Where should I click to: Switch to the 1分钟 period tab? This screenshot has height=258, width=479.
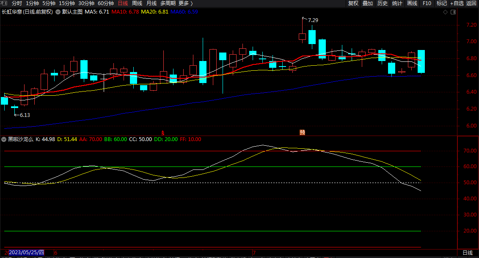point(32,3)
